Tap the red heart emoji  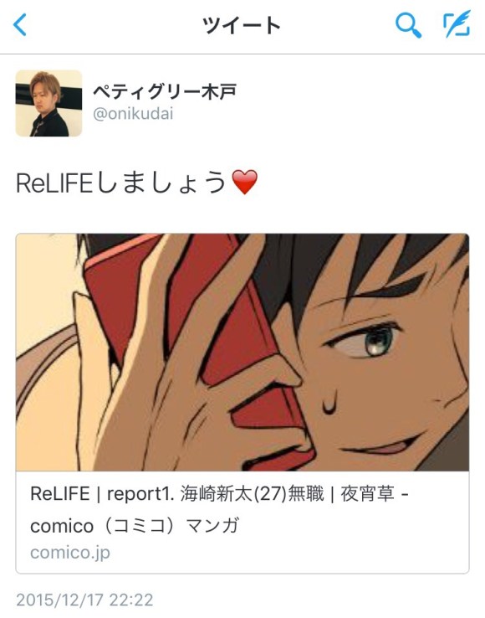245,183
